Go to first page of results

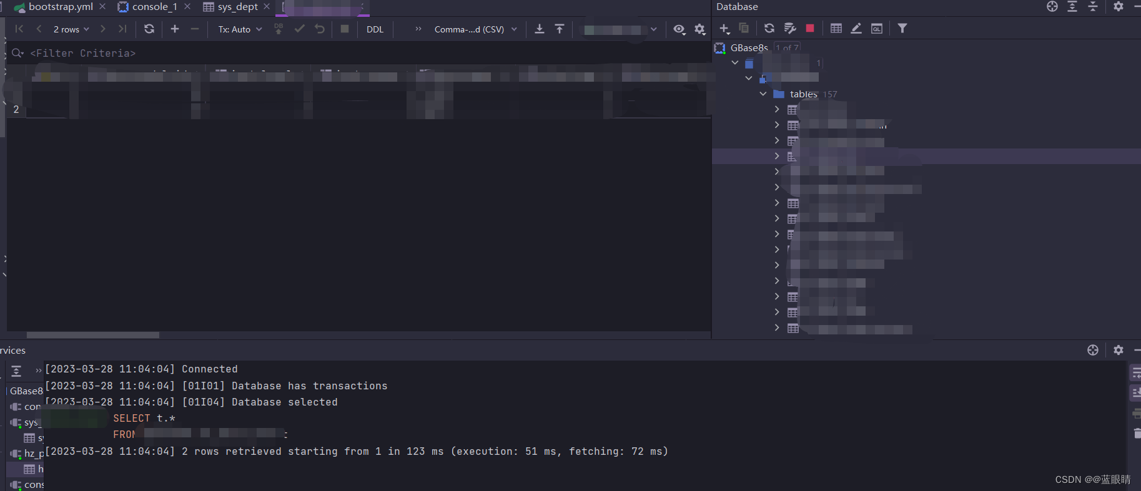point(19,29)
